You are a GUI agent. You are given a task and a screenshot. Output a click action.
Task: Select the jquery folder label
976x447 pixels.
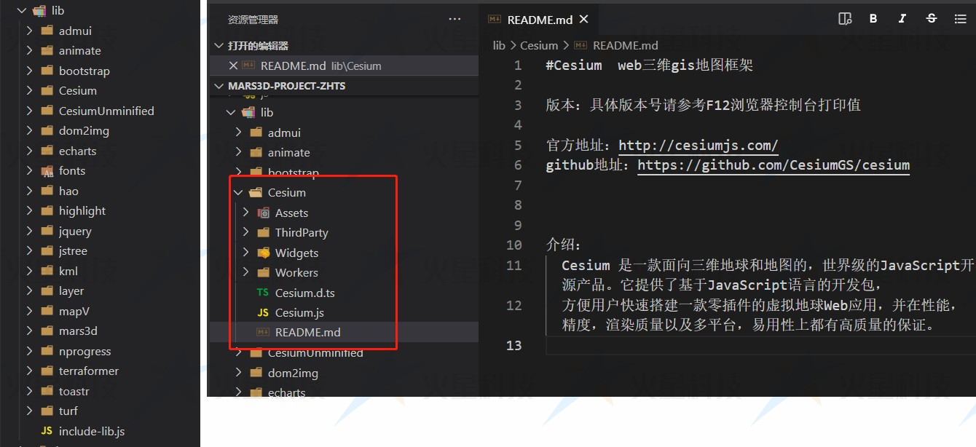75,231
